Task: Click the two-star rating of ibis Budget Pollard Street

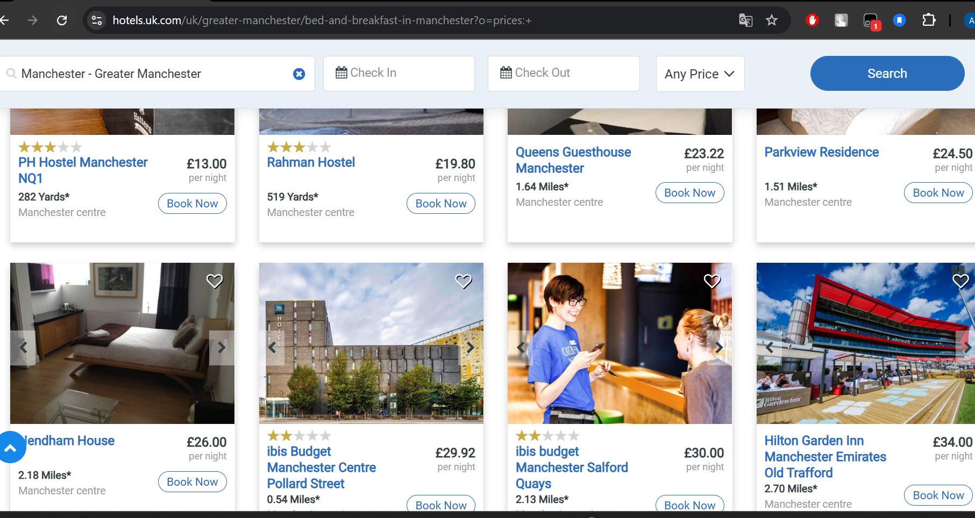Action: 299,436
